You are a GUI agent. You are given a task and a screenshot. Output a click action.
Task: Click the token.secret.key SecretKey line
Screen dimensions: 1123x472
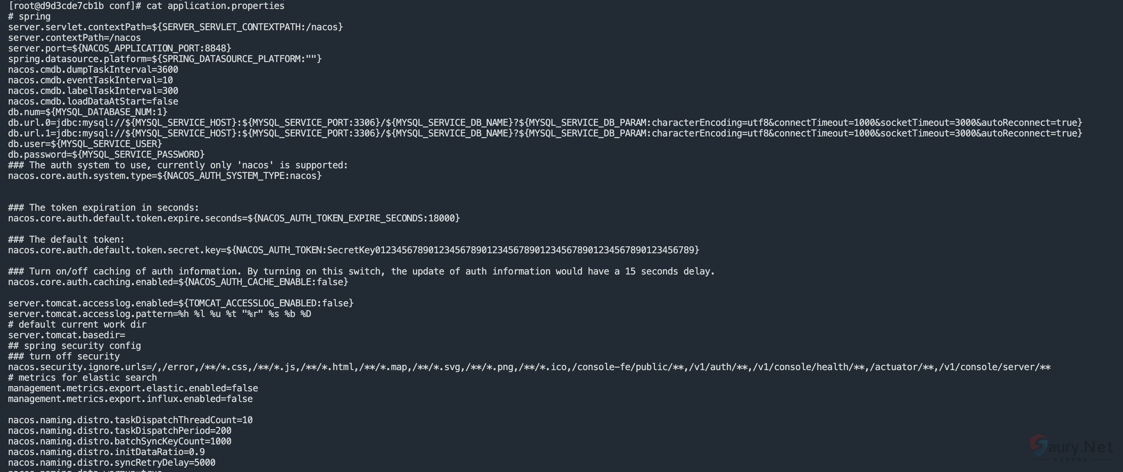click(x=353, y=250)
